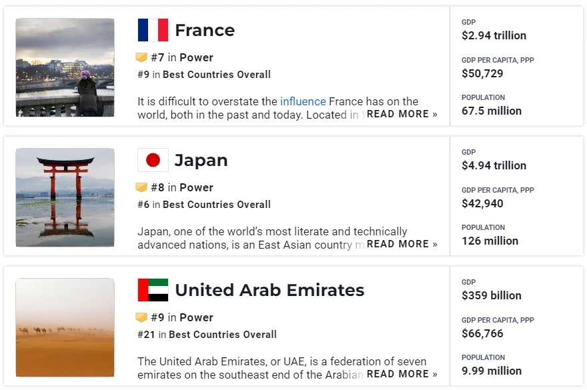Open the United Arab Emirates title link
The image size is (587, 390).
[269, 290]
